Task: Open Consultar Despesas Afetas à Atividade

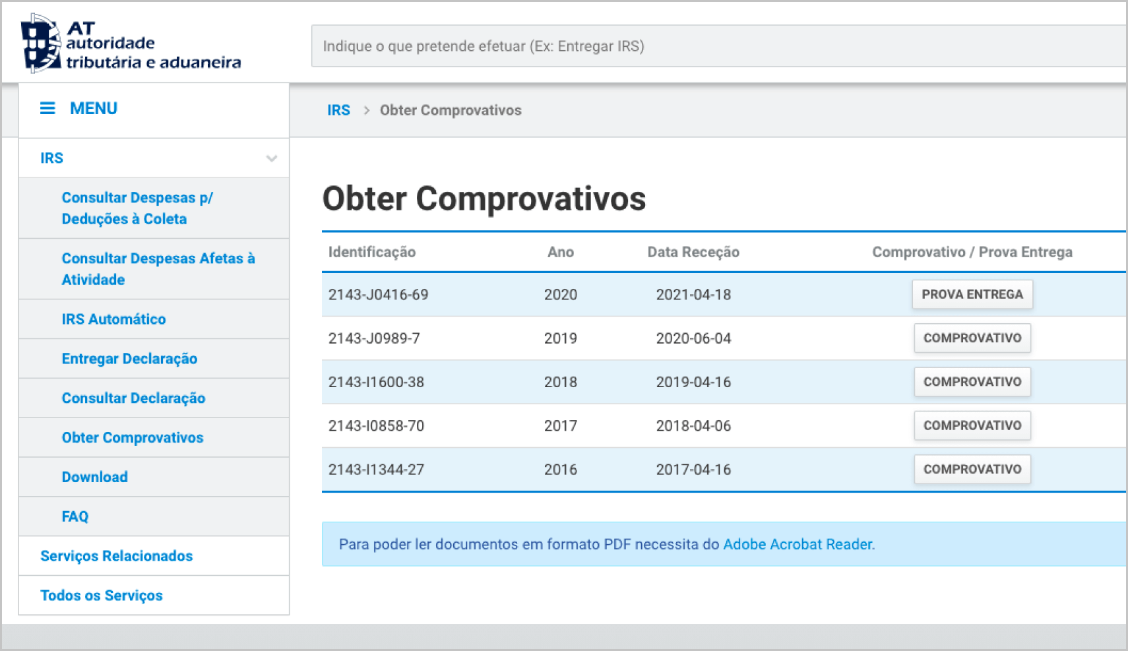Action: [158, 269]
